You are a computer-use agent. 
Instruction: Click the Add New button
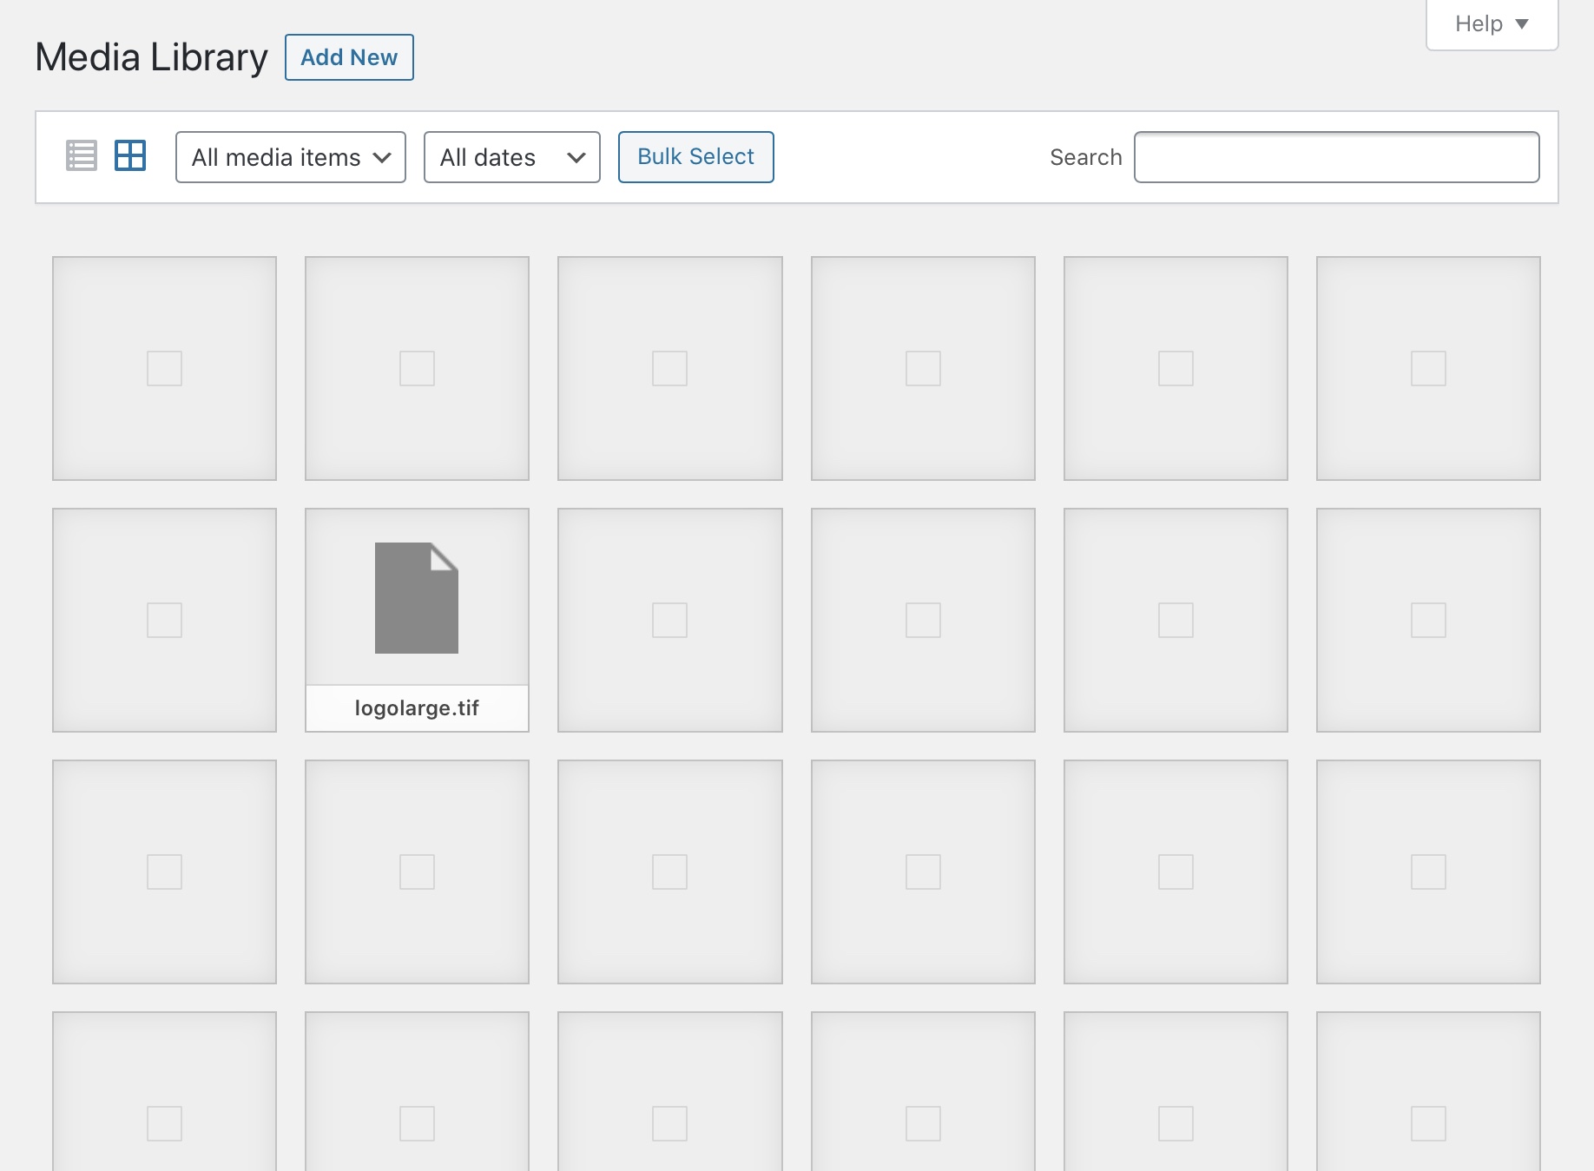tap(349, 57)
